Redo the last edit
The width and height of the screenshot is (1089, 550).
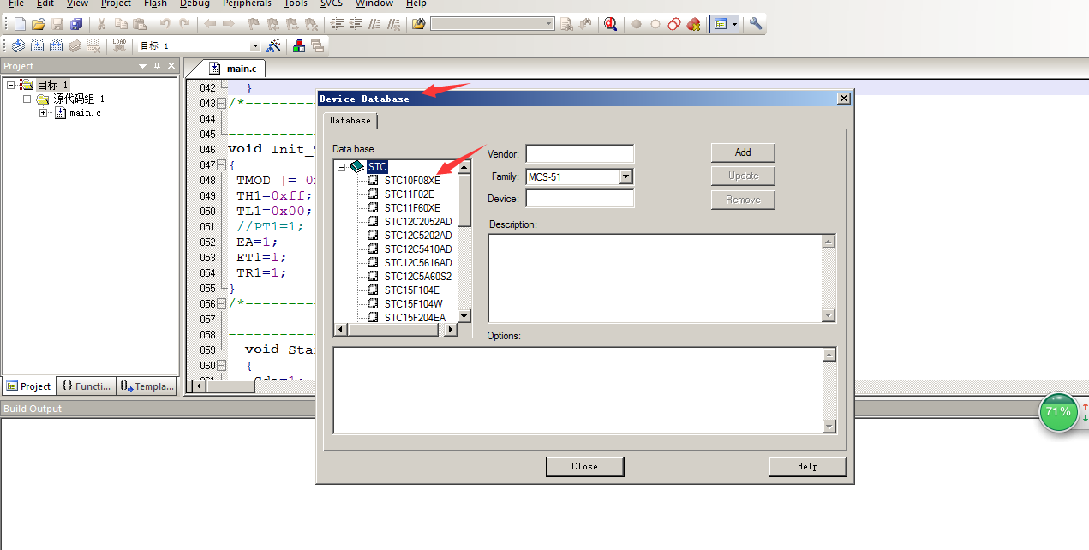tap(183, 24)
